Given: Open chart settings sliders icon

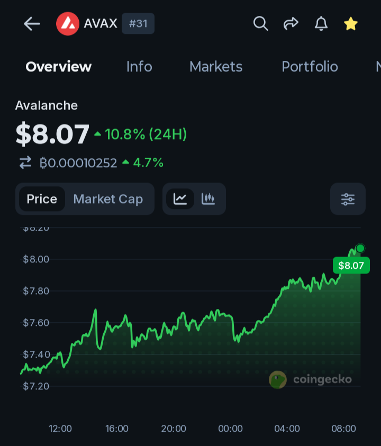Looking at the screenshot, I should click(x=348, y=199).
